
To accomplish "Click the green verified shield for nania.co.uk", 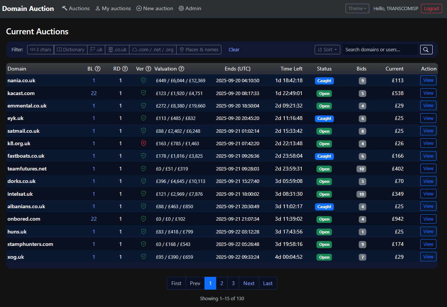I will point(143,80).
